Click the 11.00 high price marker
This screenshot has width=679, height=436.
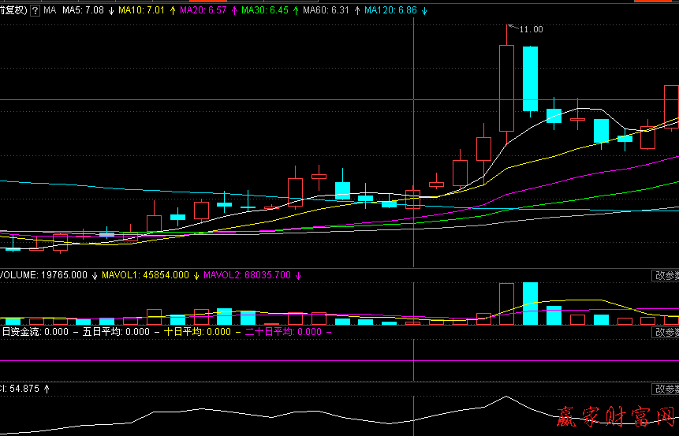(x=531, y=29)
